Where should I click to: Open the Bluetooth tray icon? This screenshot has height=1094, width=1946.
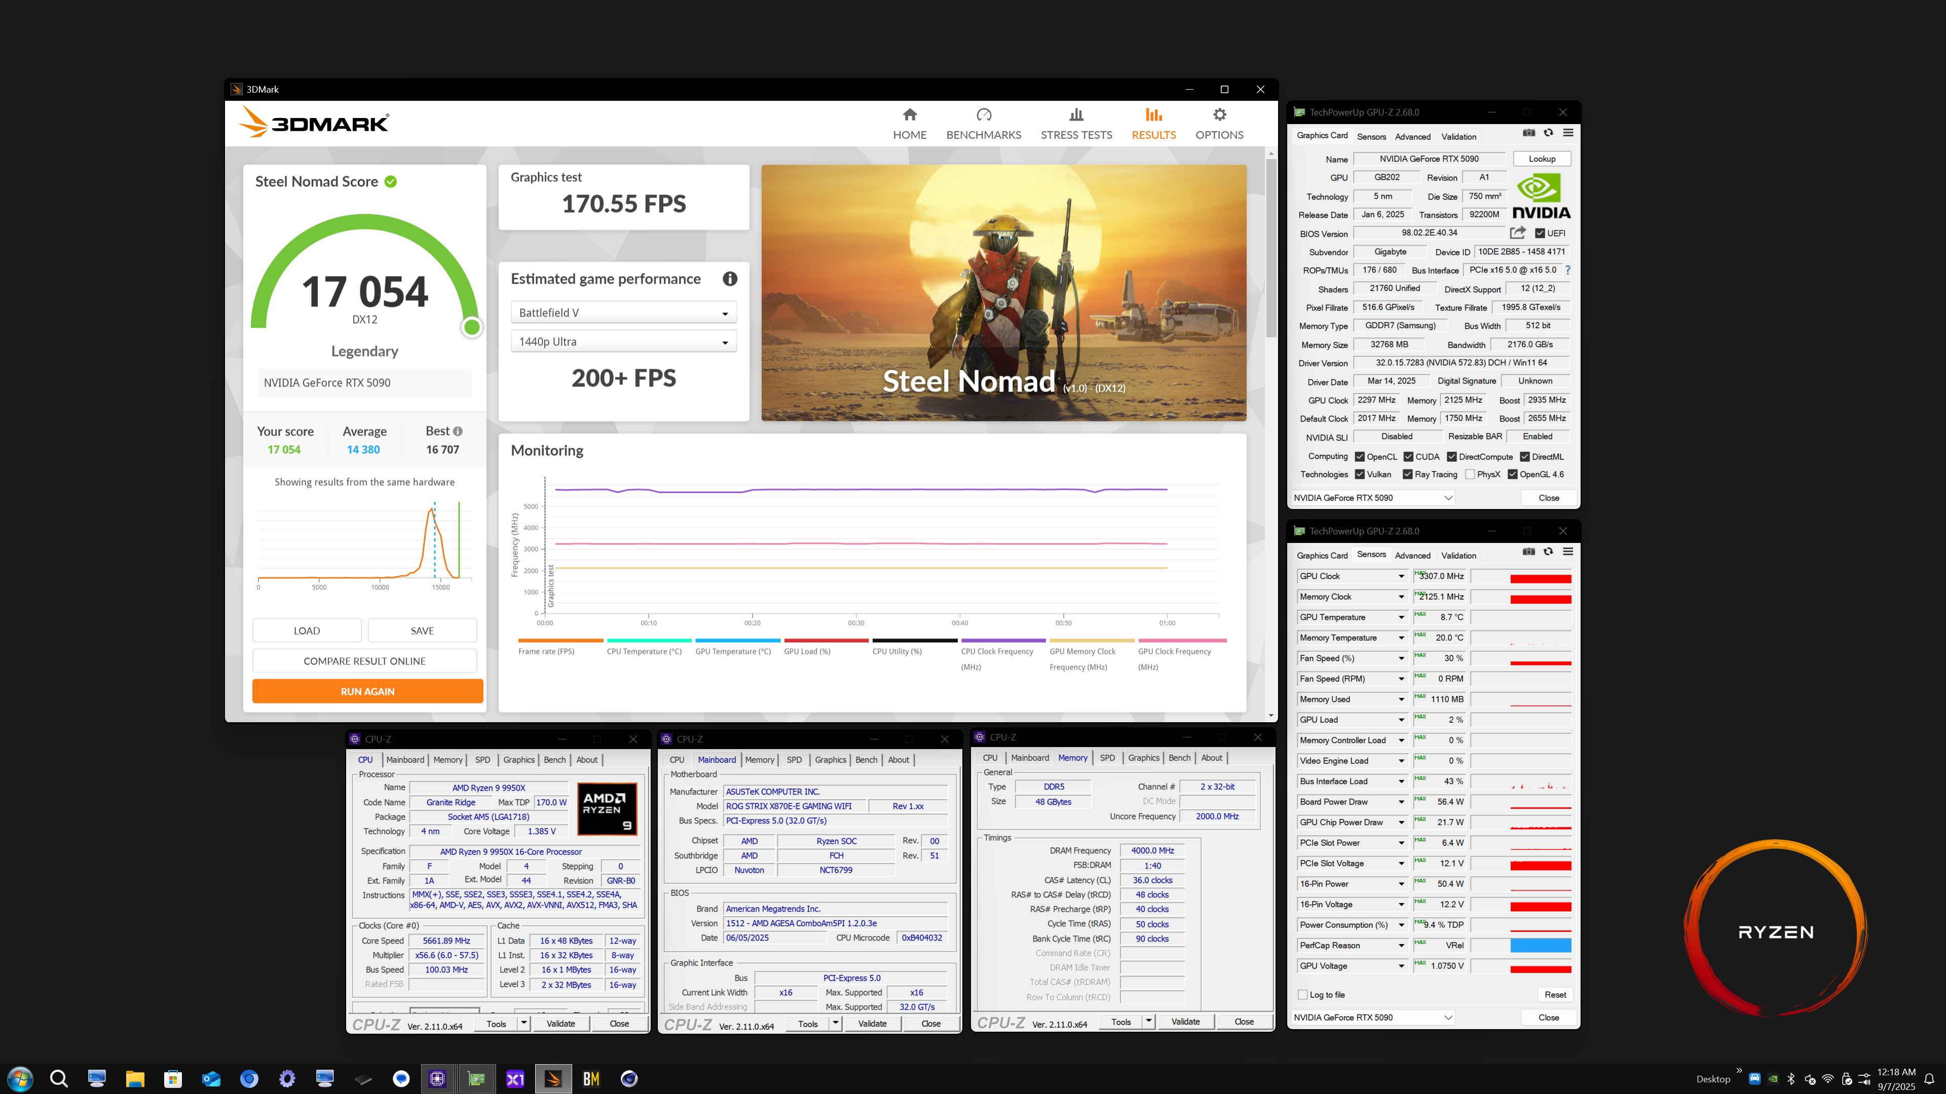pos(1790,1078)
